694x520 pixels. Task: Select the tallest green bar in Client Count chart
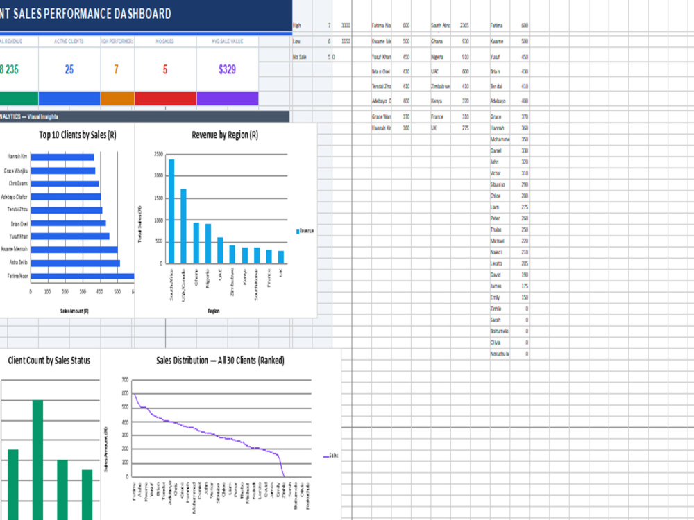click(37, 460)
